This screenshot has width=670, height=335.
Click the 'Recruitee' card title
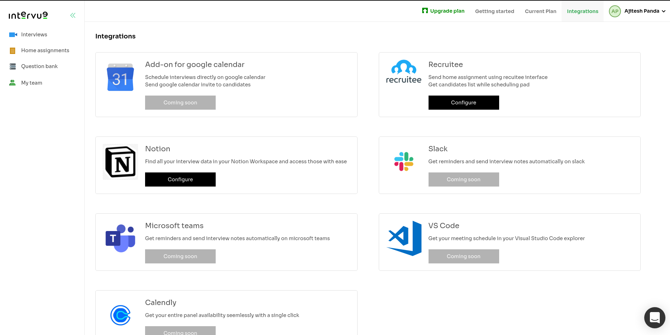[445, 65]
